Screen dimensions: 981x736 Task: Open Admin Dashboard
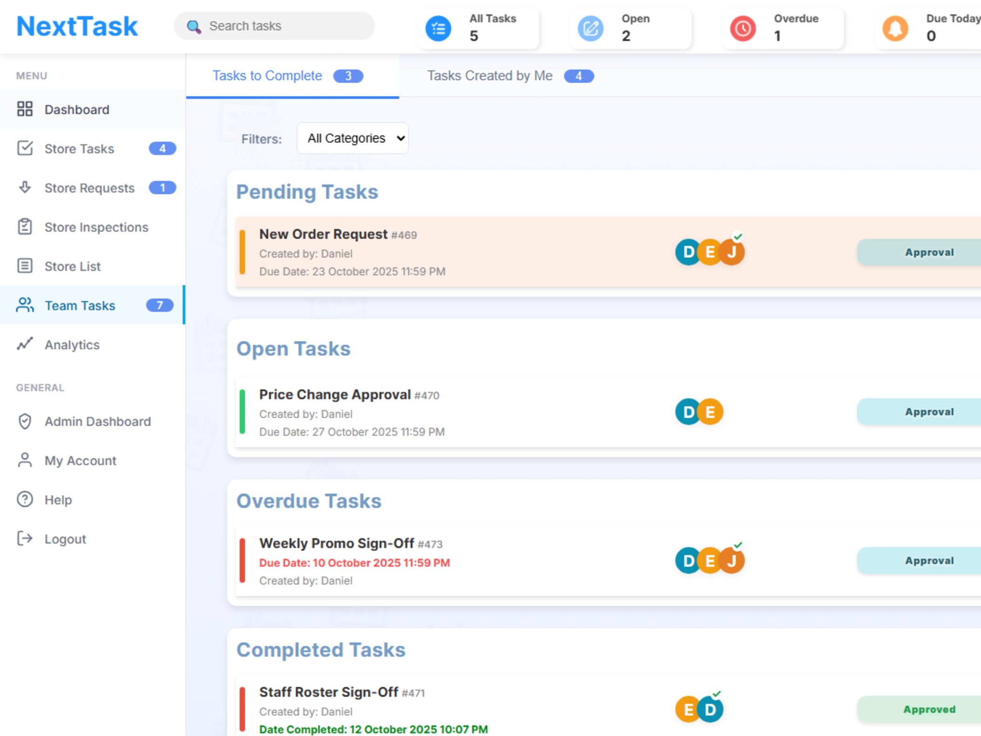pyautogui.click(x=93, y=421)
